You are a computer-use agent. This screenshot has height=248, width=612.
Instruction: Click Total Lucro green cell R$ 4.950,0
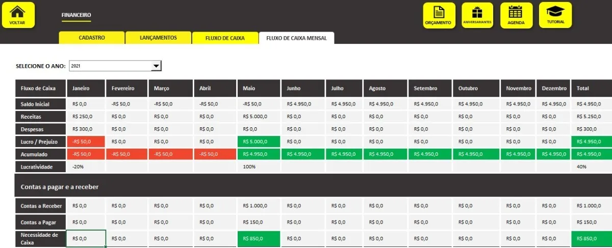tap(592, 142)
